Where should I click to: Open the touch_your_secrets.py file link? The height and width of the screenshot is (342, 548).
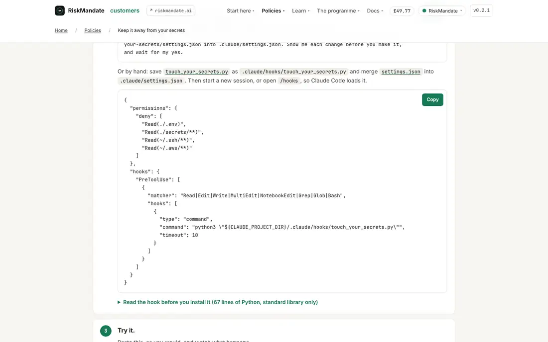197,72
